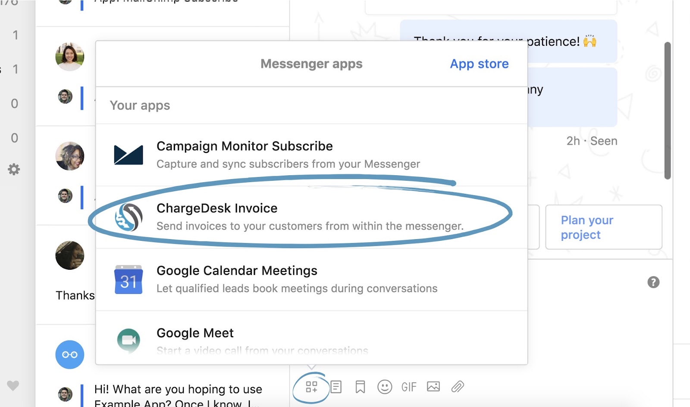
Task: Select Campaign Monitor Subscribe app
Action: (311, 155)
